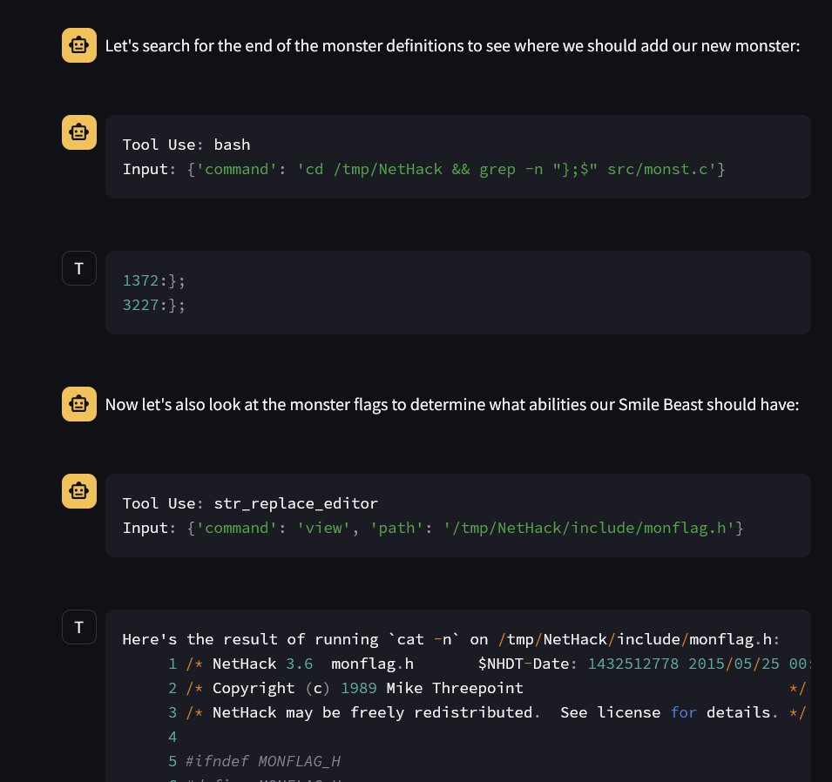The width and height of the screenshot is (832, 782).
Task: Click the message mentioning Smile Beast abilities
Action: tap(452, 404)
